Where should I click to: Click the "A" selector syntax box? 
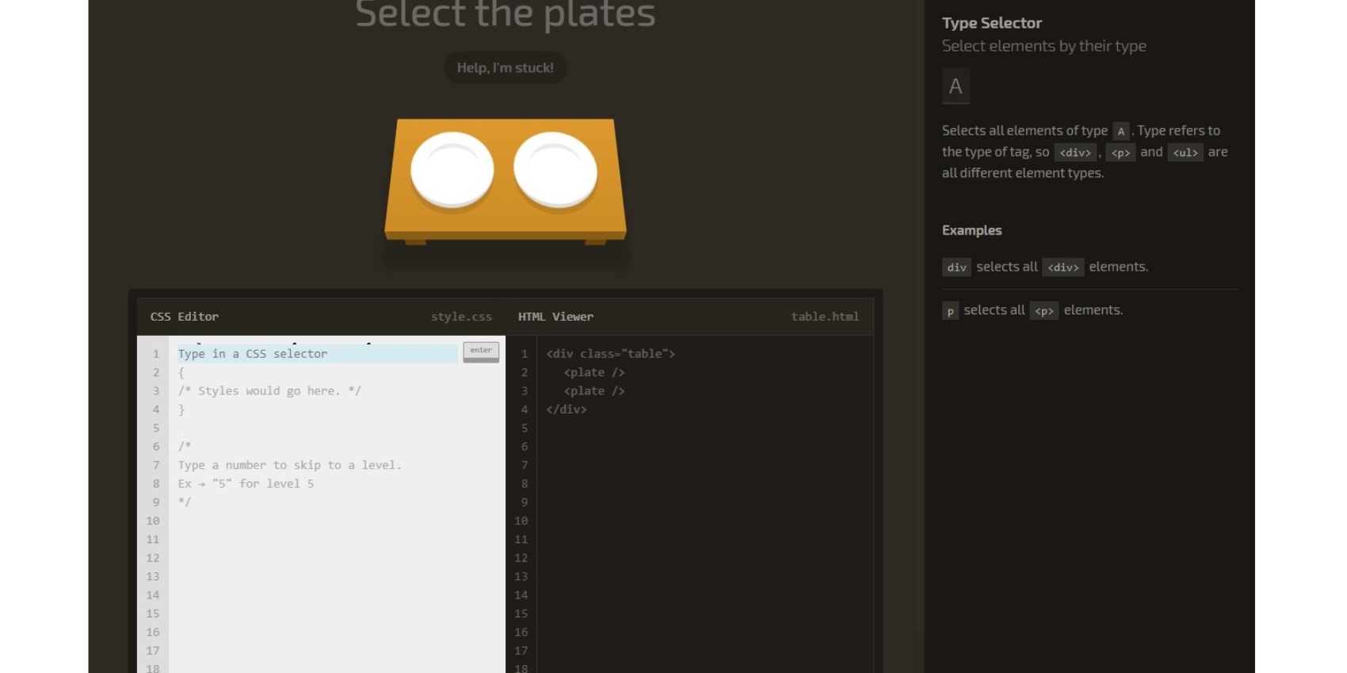[x=956, y=86]
